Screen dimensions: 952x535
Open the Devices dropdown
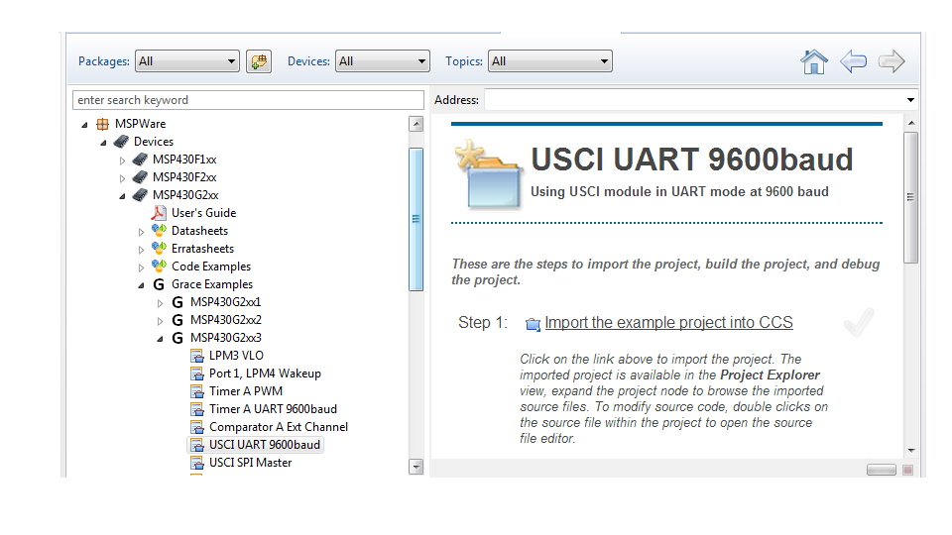(383, 61)
